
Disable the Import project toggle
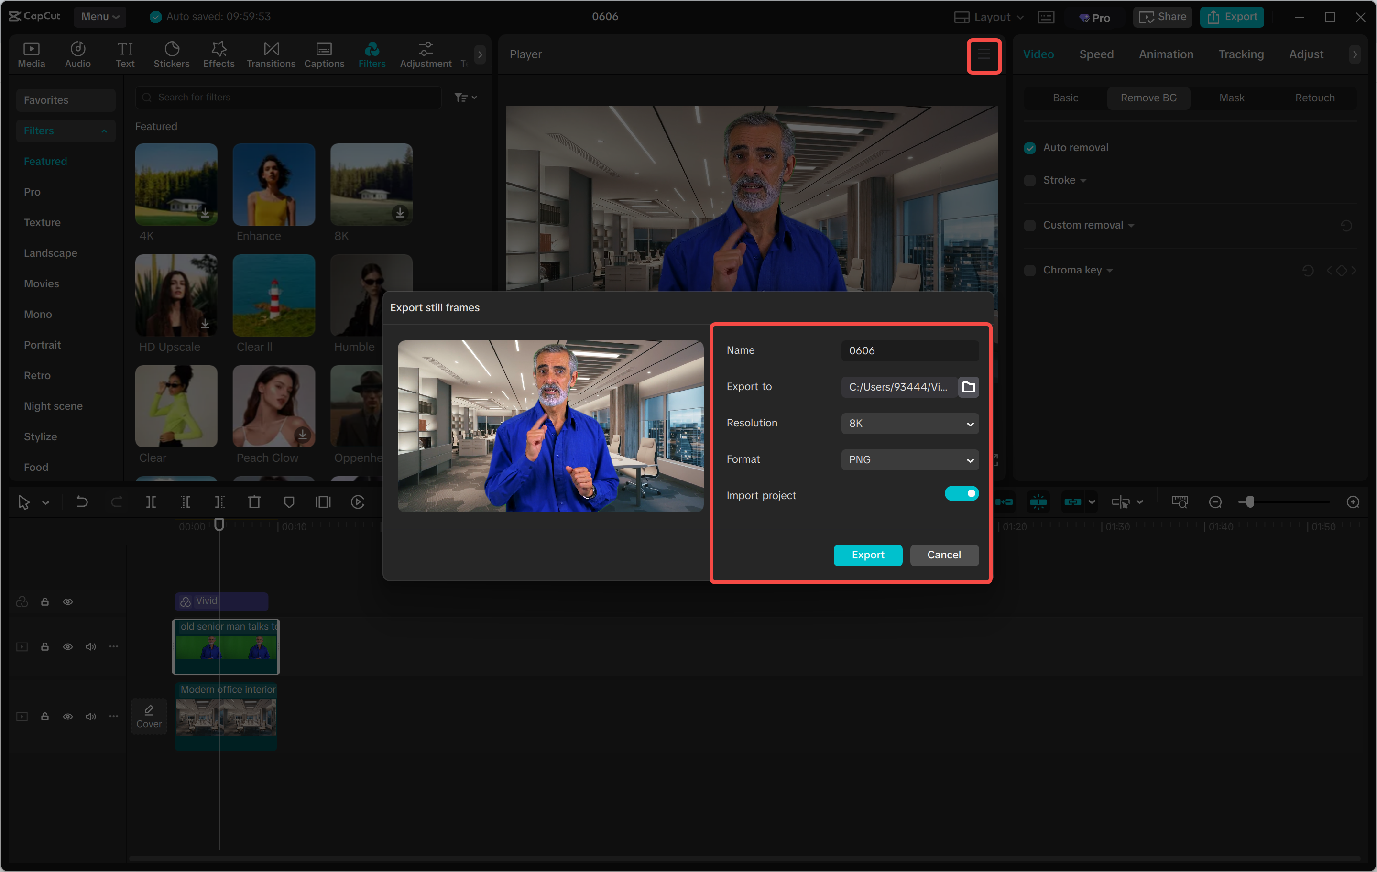click(x=962, y=493)
